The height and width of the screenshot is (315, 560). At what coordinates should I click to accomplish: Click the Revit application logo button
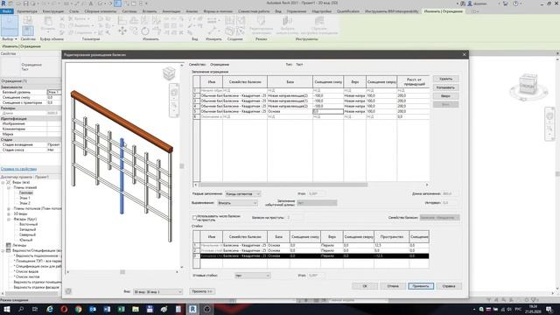[x=3, y=3]
